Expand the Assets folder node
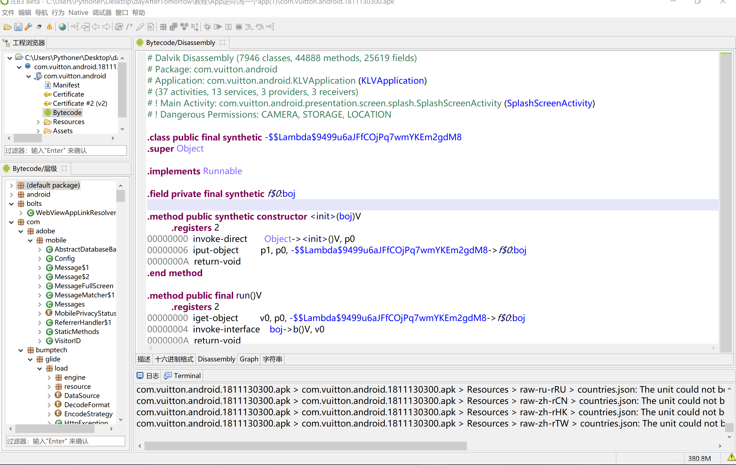Image resolution: width=736 pixels, height=465 pixels. [38, 131]
